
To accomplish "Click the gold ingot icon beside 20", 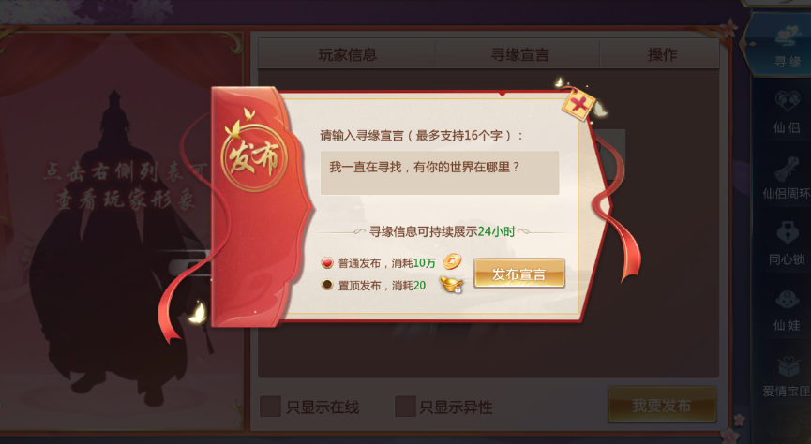I will click(x=450, y=285).
